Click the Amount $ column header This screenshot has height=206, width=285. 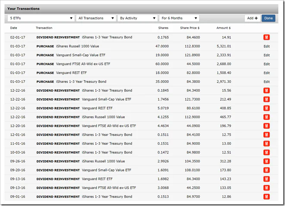pos(223,28)
